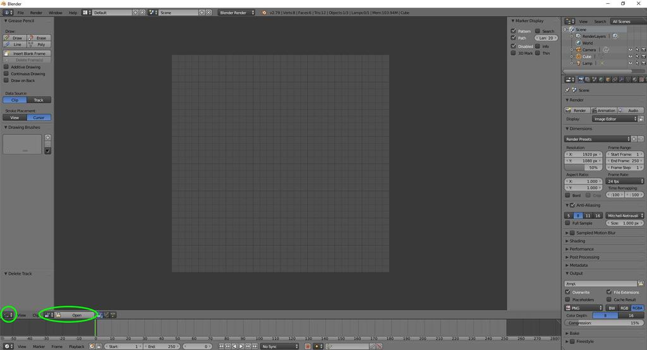Click the Erase grease pencil button
Screen dimensions: 647x350
(39, 37)
